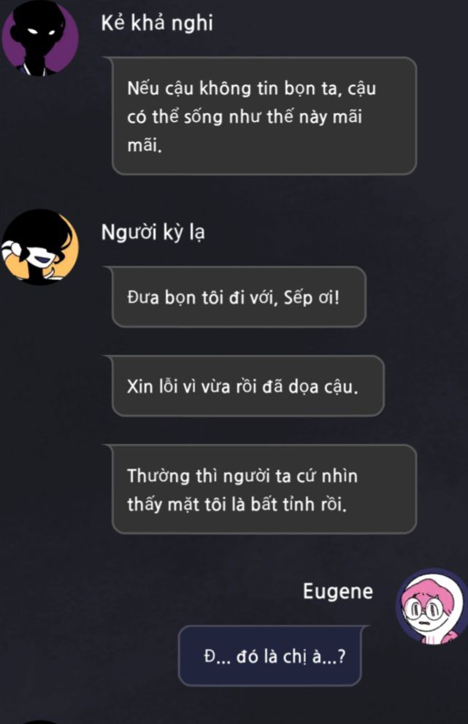Tap Eugene's reply "Đ... đó là chị à...?"
468x724 pixels.
(x=270, y=655)
